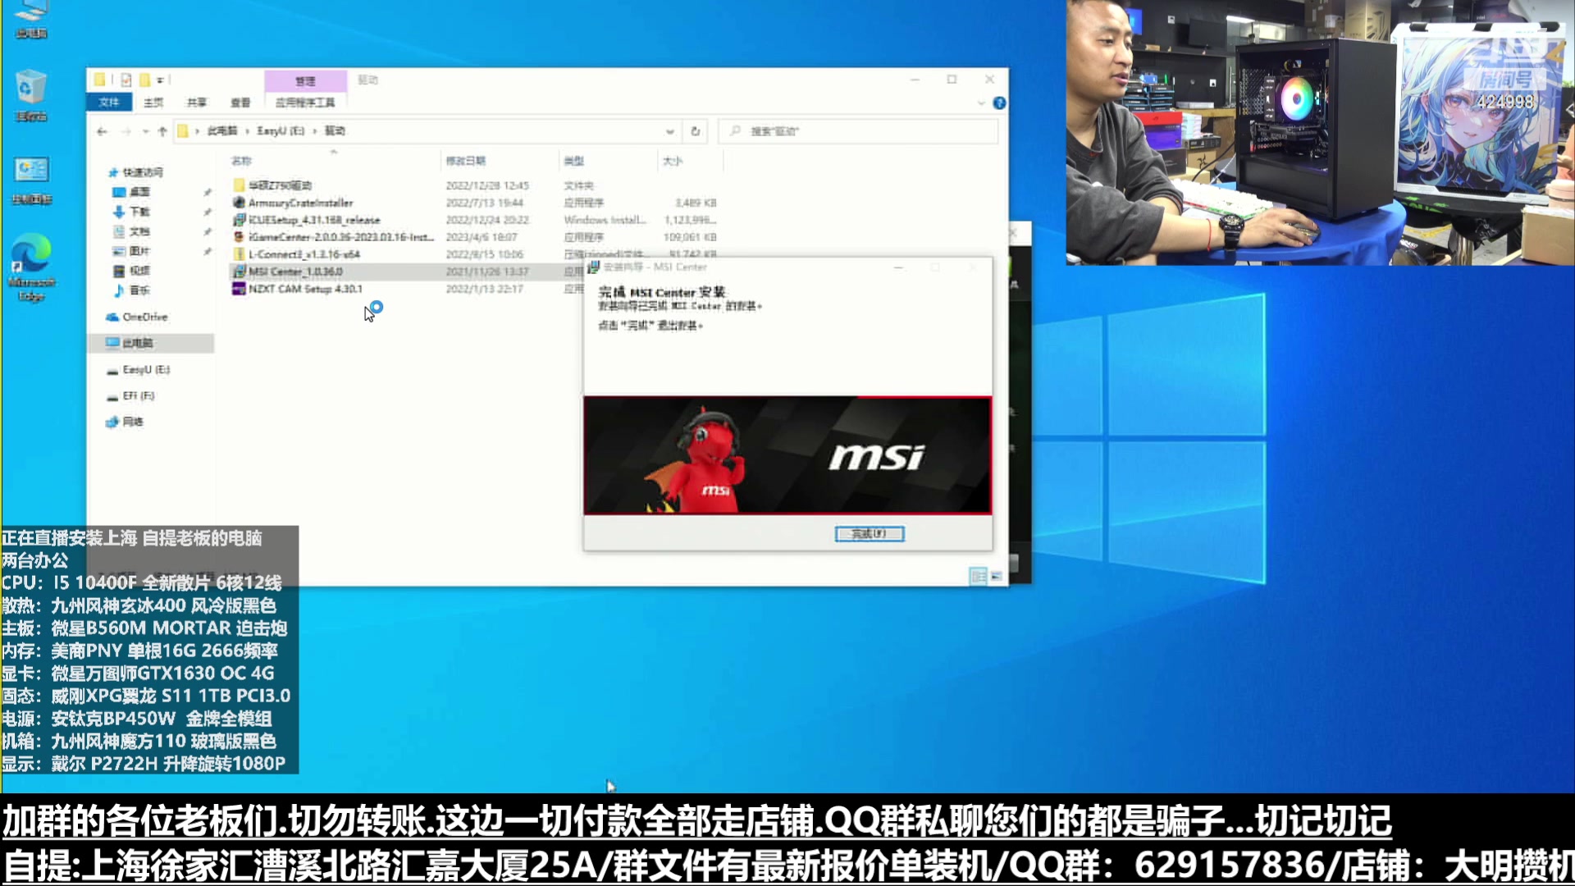Open the quick access toolbar customize dropdown
1575x886 pixels.
(161, 80)
